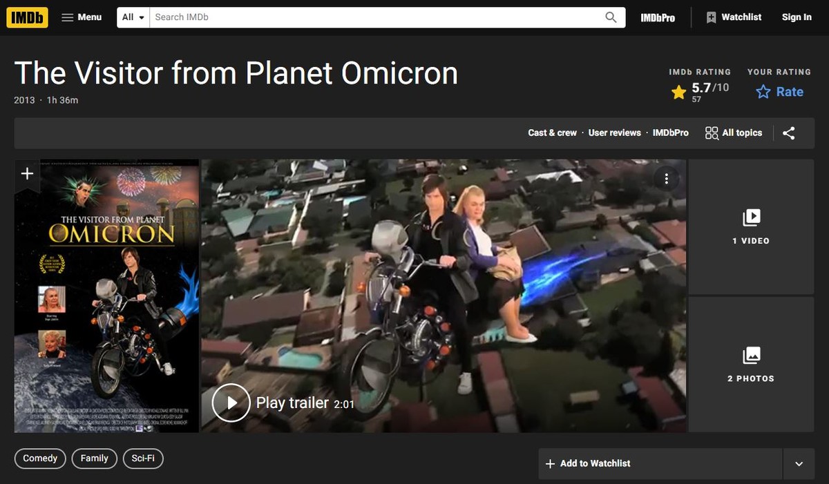Screen dimensions: 829x484
Task: Expand the Add to Watchlist chevron
Action: tap(799, 464)
